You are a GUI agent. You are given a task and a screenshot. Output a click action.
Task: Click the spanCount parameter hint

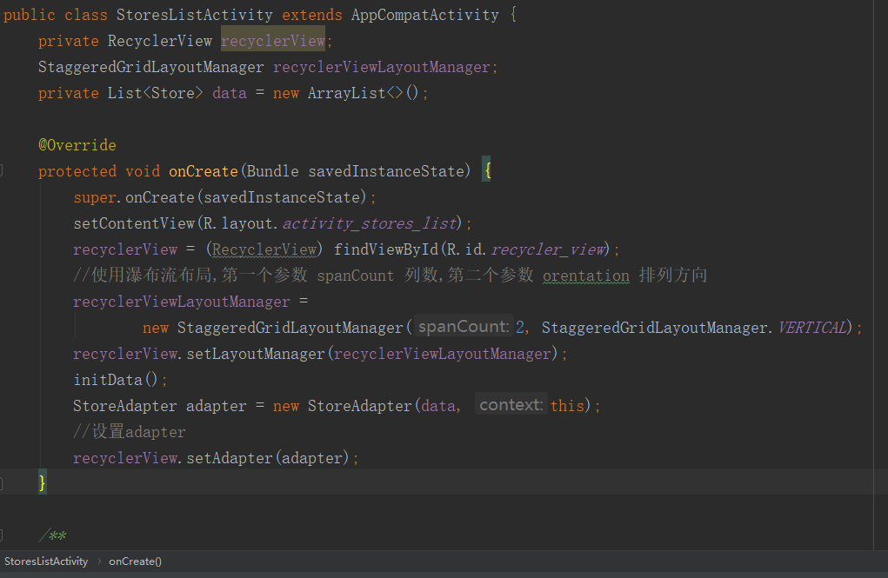464,327
